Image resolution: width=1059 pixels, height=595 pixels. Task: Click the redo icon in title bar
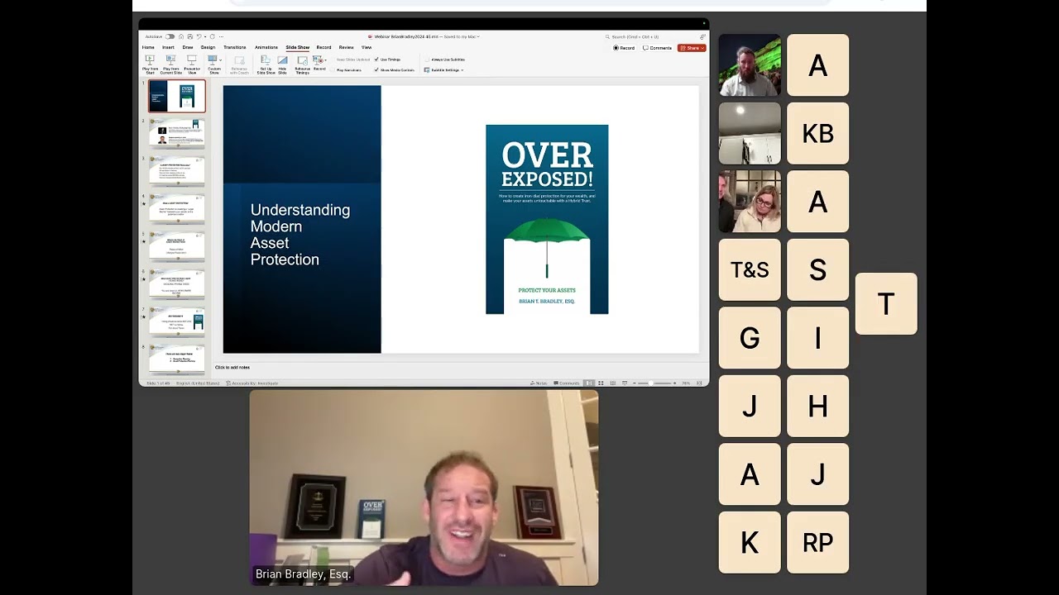click(x=213, y=36)
